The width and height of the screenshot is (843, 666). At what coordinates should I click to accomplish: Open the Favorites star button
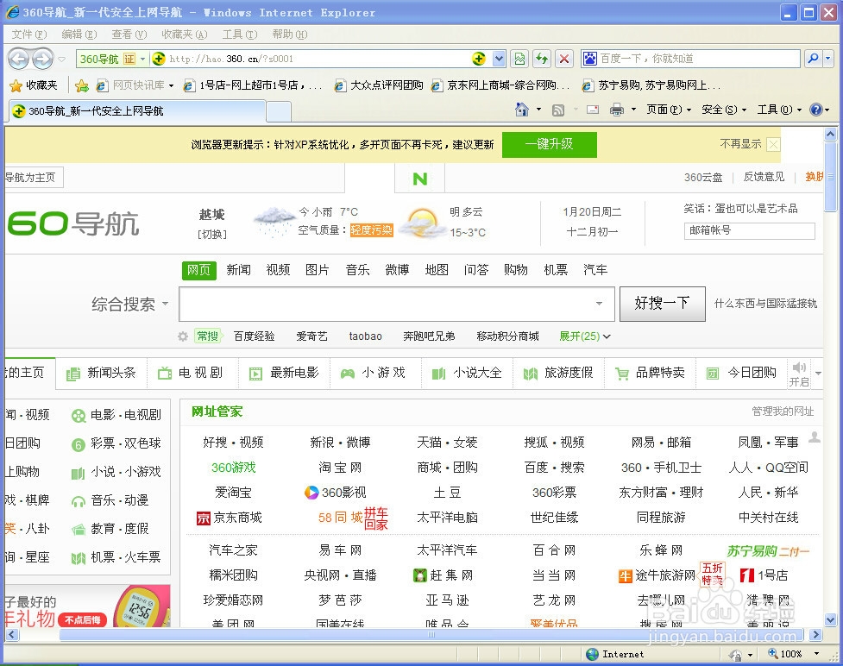(x=35, y=85)
